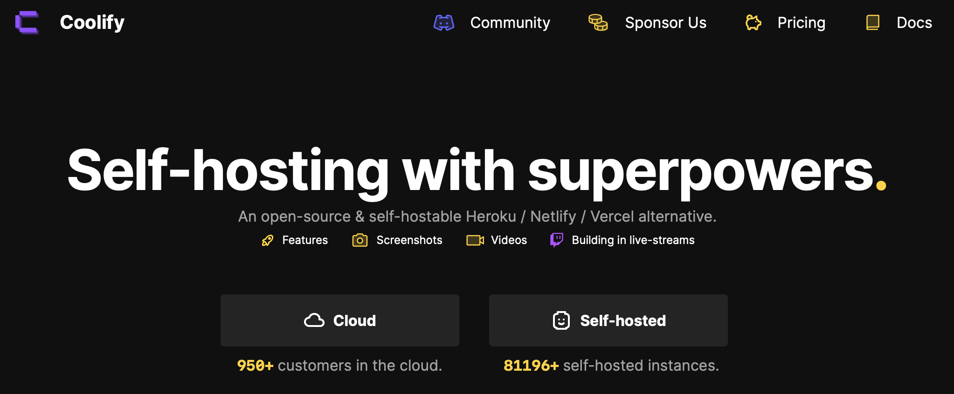This screenshot has width=954, height=394.
Task: Select the Self-hosted button
Action: point(608,320)
